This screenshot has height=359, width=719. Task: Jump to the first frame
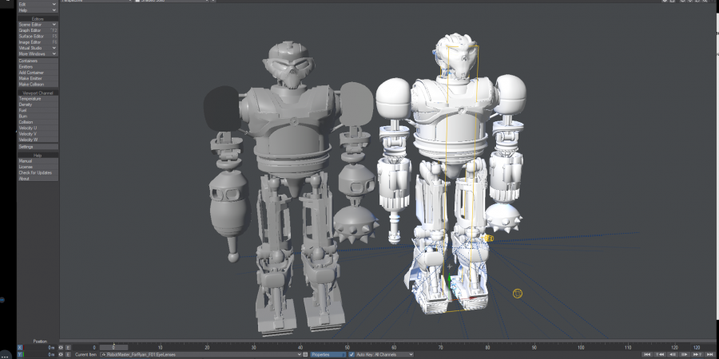coord(647,354)
